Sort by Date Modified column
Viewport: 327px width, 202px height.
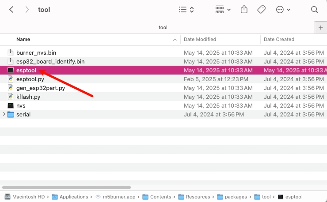[200, 39]
